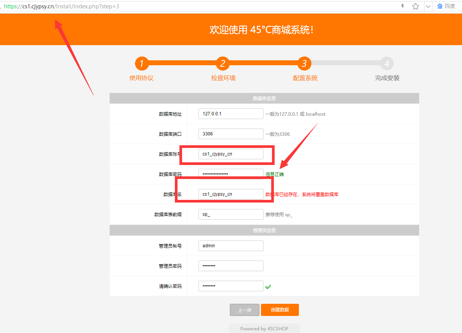
Task: Click the orange 创建数据 button
Action: coord(280,310)
